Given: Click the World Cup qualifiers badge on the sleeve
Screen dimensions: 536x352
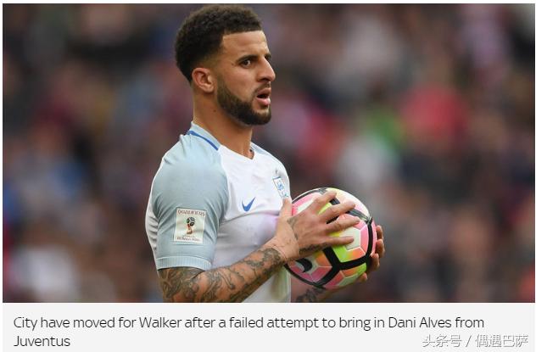Looking at the screenshot, I should coord(190,226).
